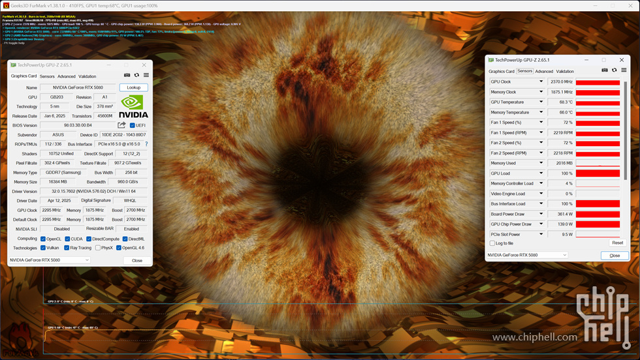The image size is (640, 360).
Task: Switch to Validation tab in Sensors window
Action: pyautogui.click(x=565, y=71)
